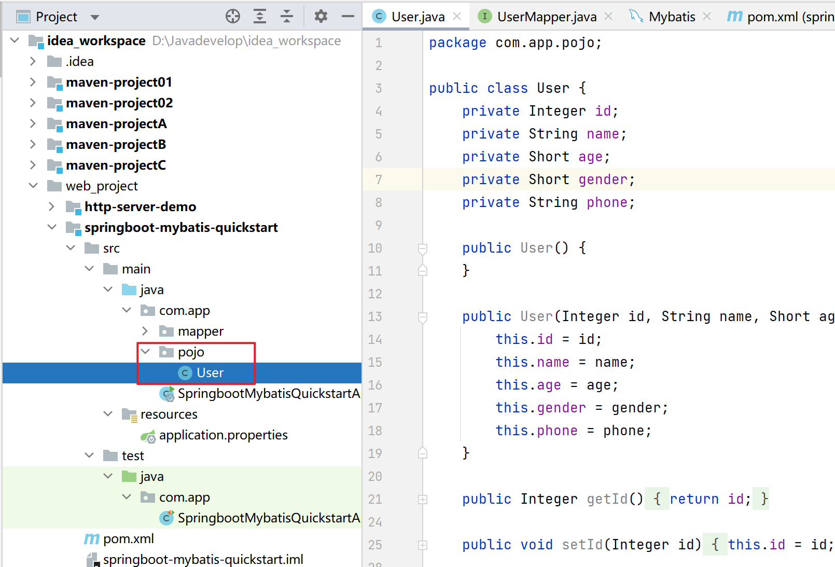The image size is (835, 567).
Task: Expand the maven-project01 module
Action: click(33, 82)
